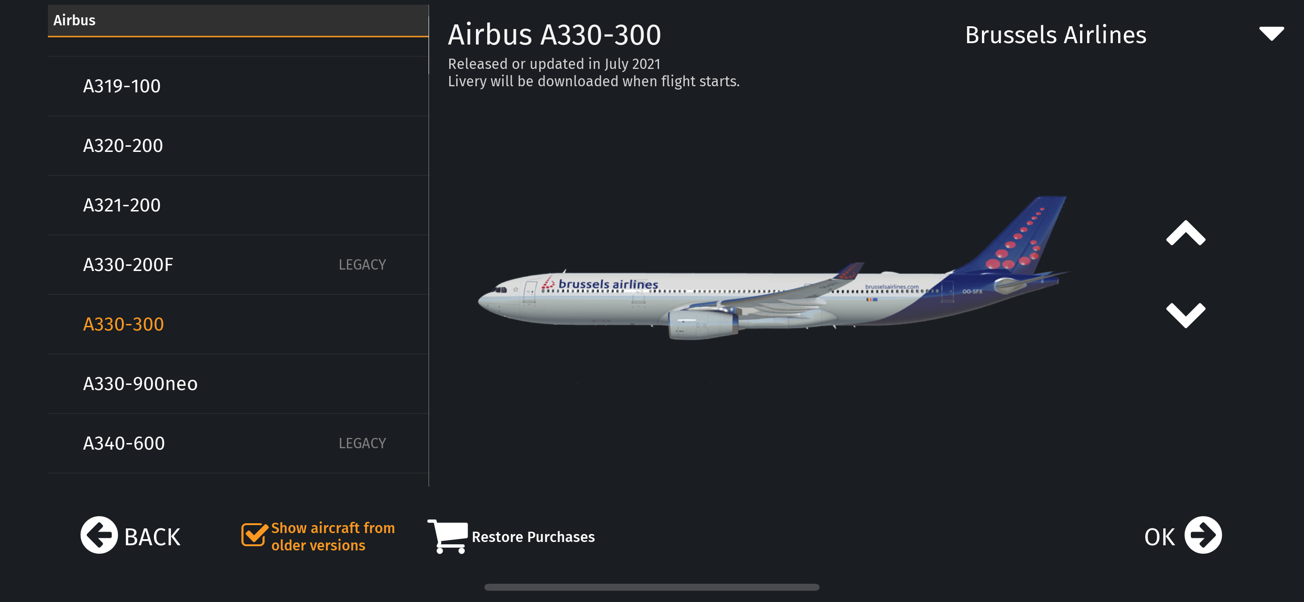Select the legacy A340-600 aircraft
The height and width of the screenshot is (602, 1304).
click(124, 444)
